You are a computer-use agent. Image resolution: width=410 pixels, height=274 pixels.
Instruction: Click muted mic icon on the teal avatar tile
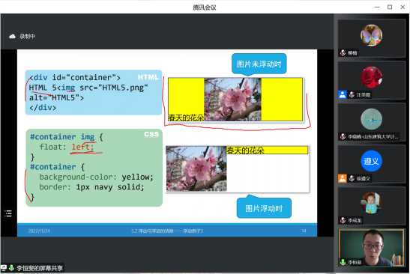343,136
